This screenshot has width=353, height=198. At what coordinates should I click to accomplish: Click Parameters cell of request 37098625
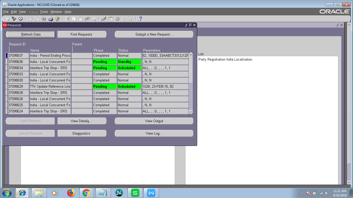165,105
